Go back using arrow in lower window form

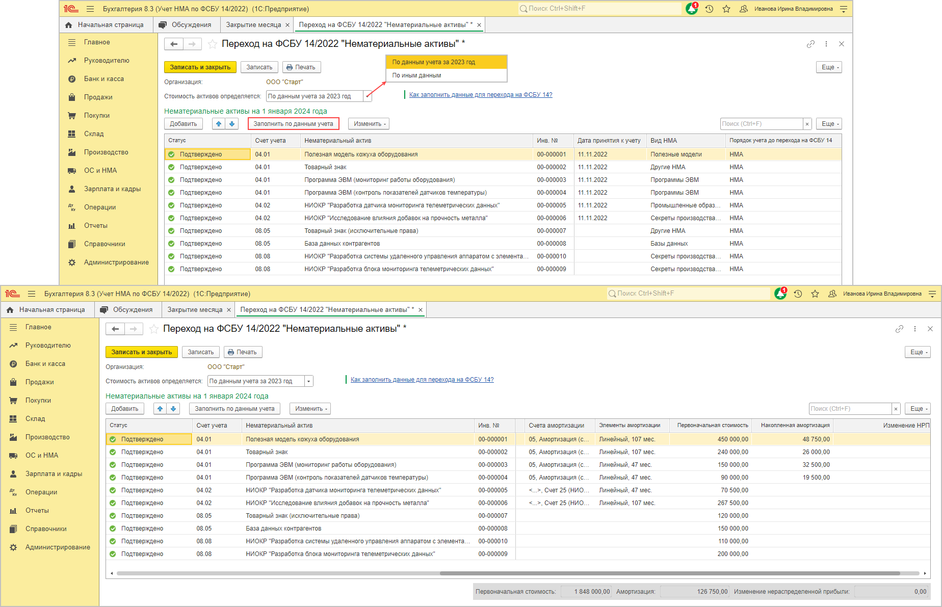pyautogui.click(x=115, y=329)
